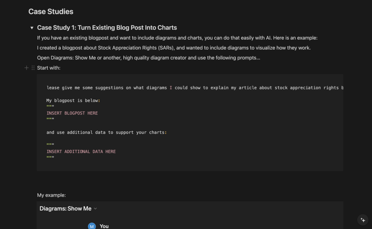Click the INSERT BLOGPOST HERE placeholder text
Screen dimensions: 372x229
click(x=72, y=113)
